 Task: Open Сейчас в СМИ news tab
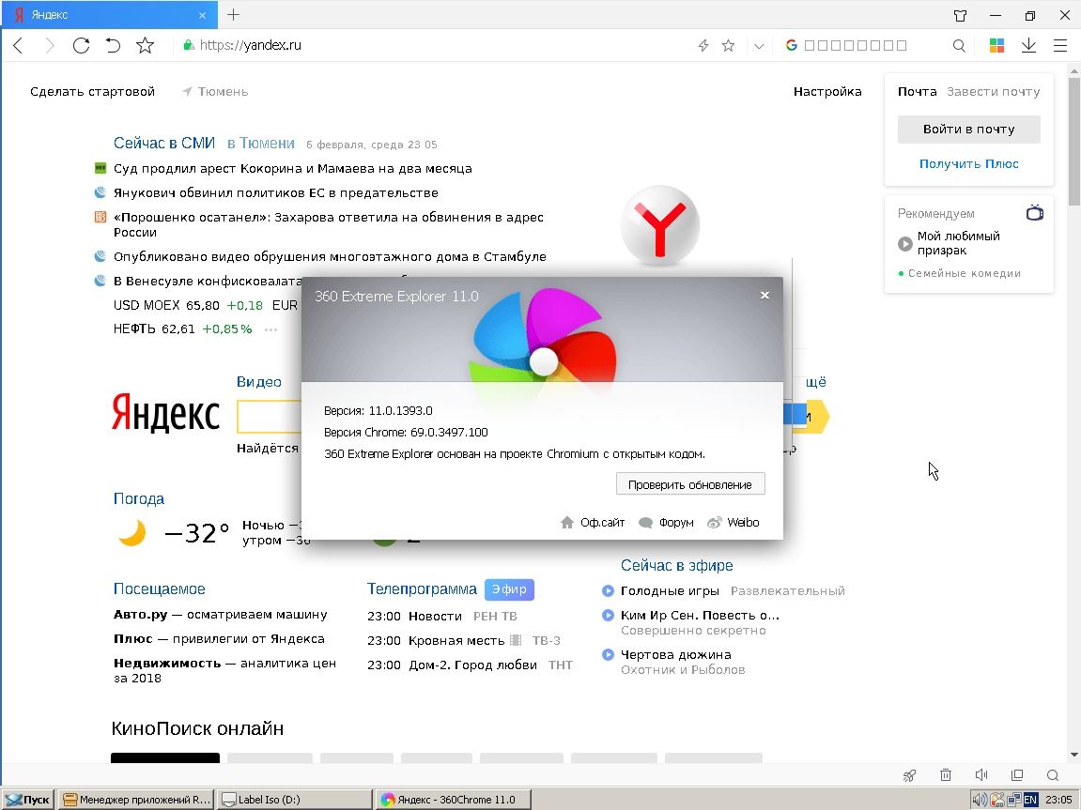(x=164, y=144)
